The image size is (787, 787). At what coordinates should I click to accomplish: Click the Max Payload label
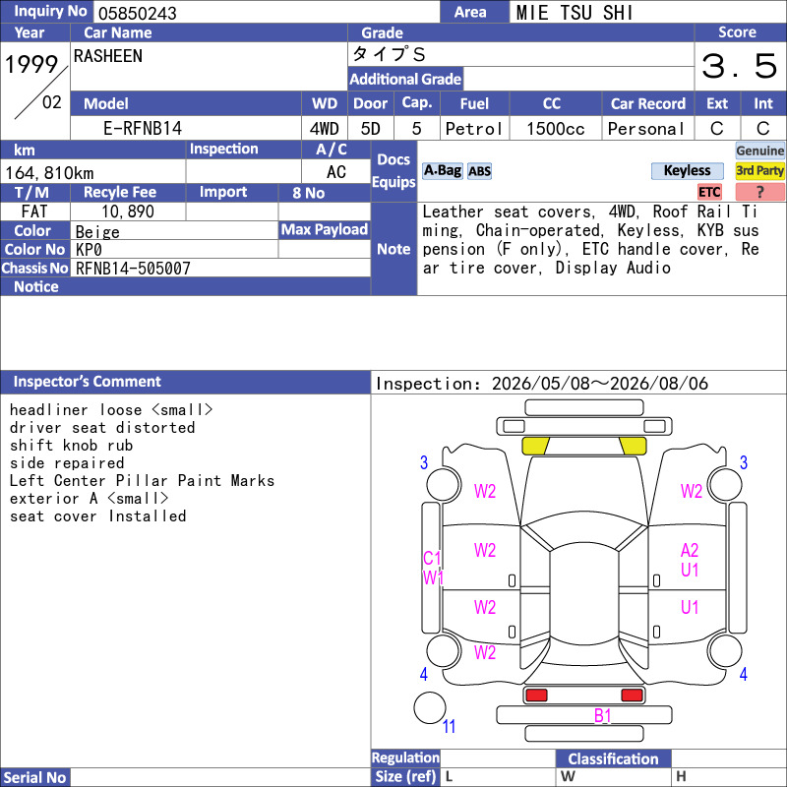coord(325,230)
